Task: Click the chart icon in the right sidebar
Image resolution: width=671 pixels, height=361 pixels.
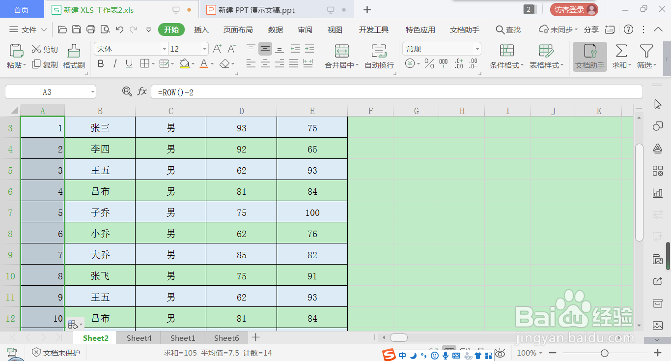Action: (x=658, y=193)
